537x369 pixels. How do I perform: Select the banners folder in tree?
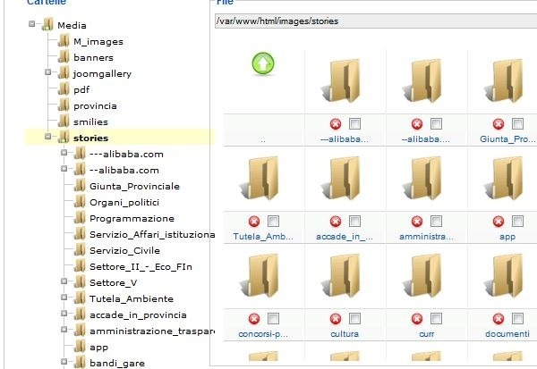pyautogui.click(x=93, y=57)
